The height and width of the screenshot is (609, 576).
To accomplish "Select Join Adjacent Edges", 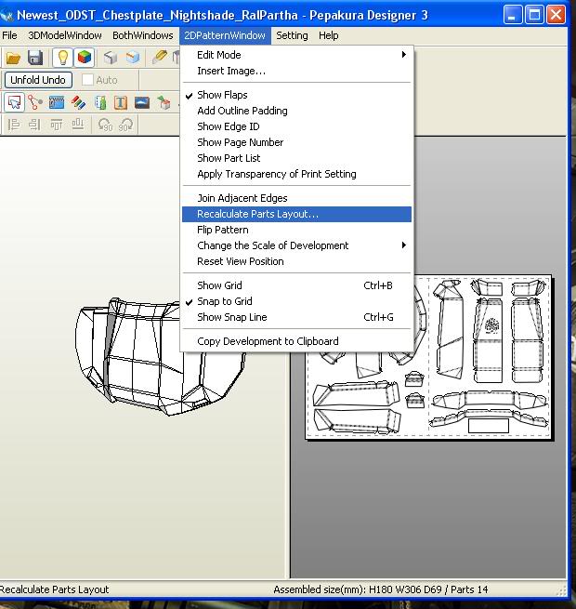I will pos(296,198).
